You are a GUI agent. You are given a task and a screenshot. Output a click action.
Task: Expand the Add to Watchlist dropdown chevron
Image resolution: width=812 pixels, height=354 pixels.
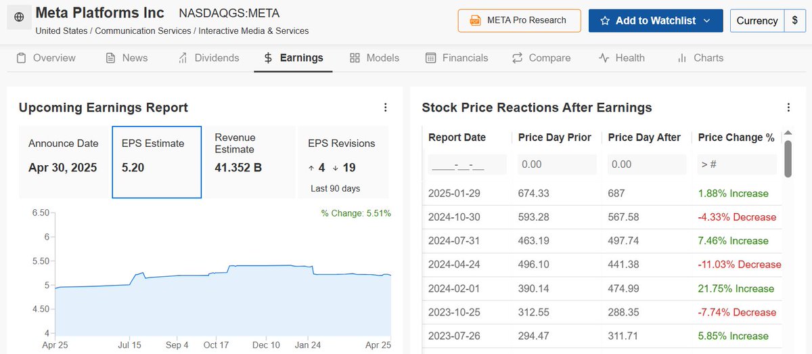point(707,21)
